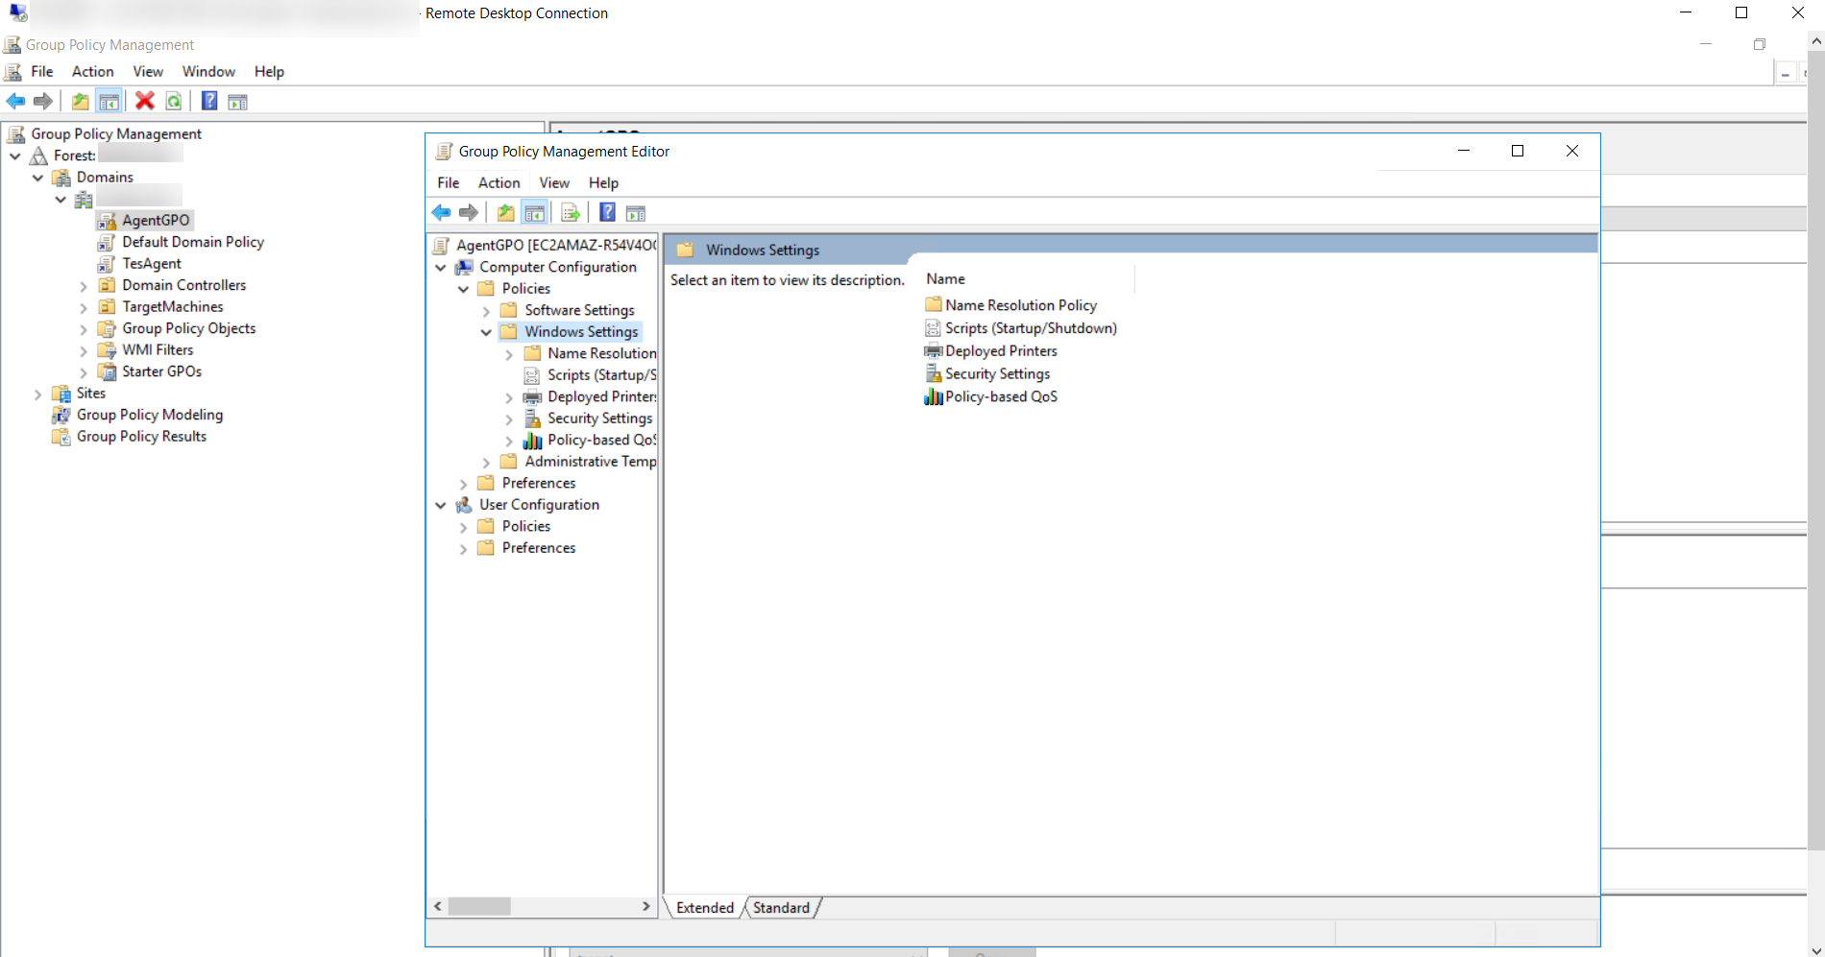1825x957 pixels.
Task: Click left arrow of Editor tree horizontal scrollbar
Action: tap(438, 906)
